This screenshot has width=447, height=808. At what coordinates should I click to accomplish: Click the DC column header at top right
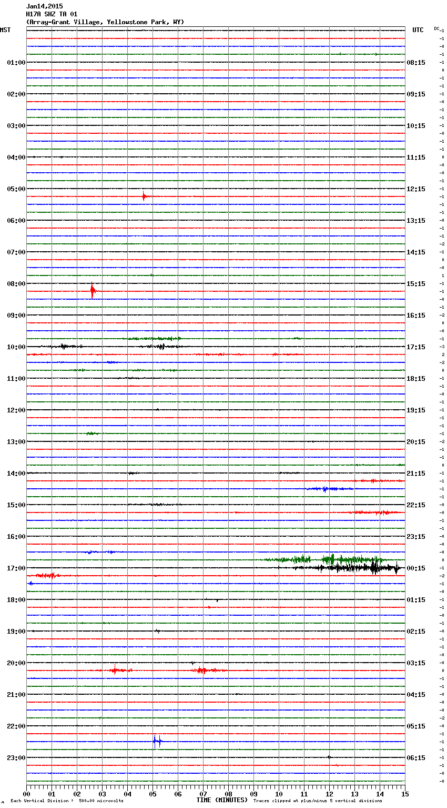[x=436, y=28]
